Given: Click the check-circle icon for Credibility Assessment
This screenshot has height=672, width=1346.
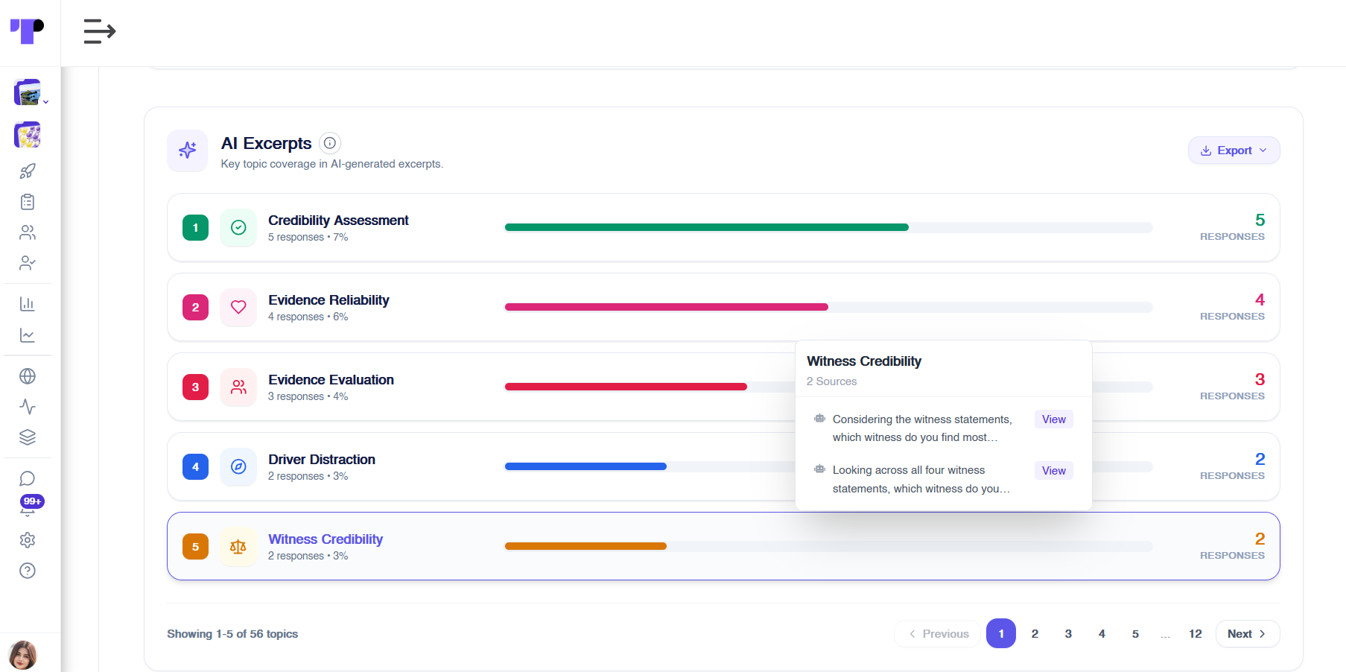Looking at the screenshot, I should (x=238, y=227).
